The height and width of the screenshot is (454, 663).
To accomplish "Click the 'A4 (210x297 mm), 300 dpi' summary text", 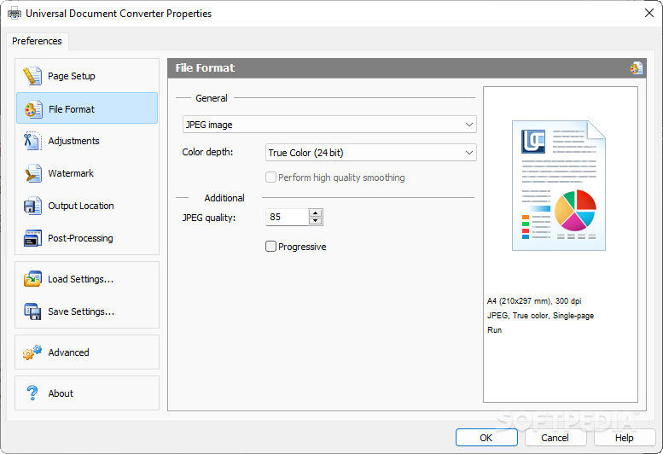I will click(x=534, y=301).
